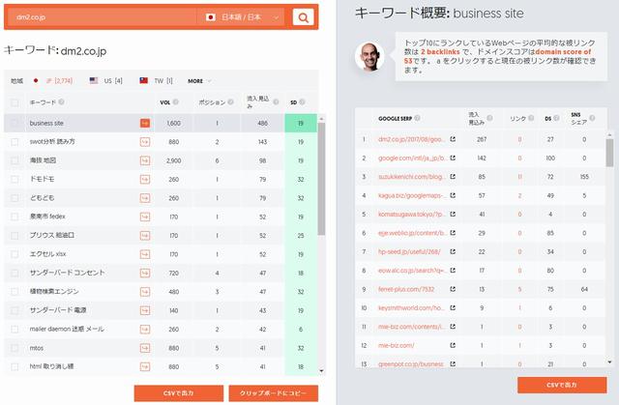Export keywords with left CSVで出力 button
Screen dimensions: 619x405
(x=178, y=393)
